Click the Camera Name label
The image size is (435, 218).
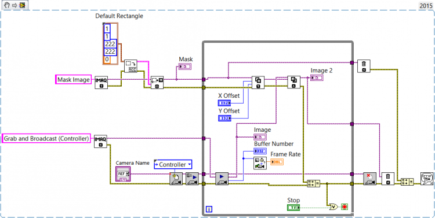pos(132,162)
